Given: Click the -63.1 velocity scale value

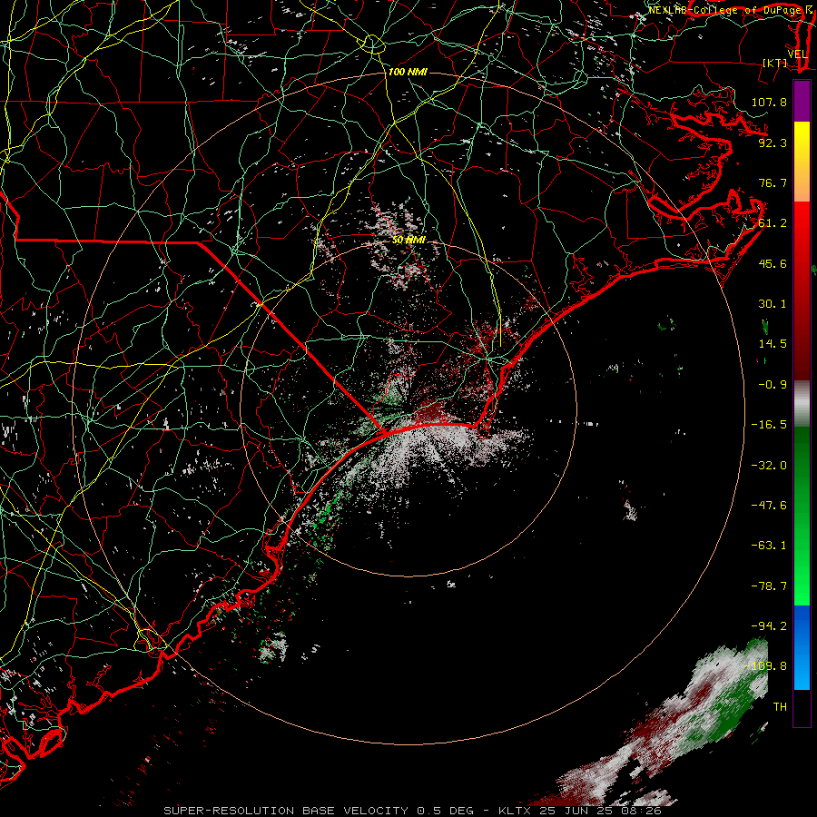Looking at the screenshot, I should (769, 546).
